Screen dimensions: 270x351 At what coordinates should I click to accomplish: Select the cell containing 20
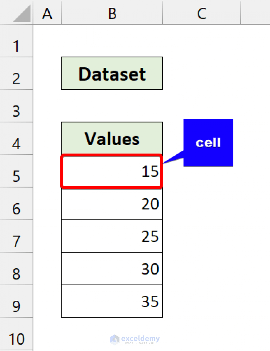[x=112, y=204]
